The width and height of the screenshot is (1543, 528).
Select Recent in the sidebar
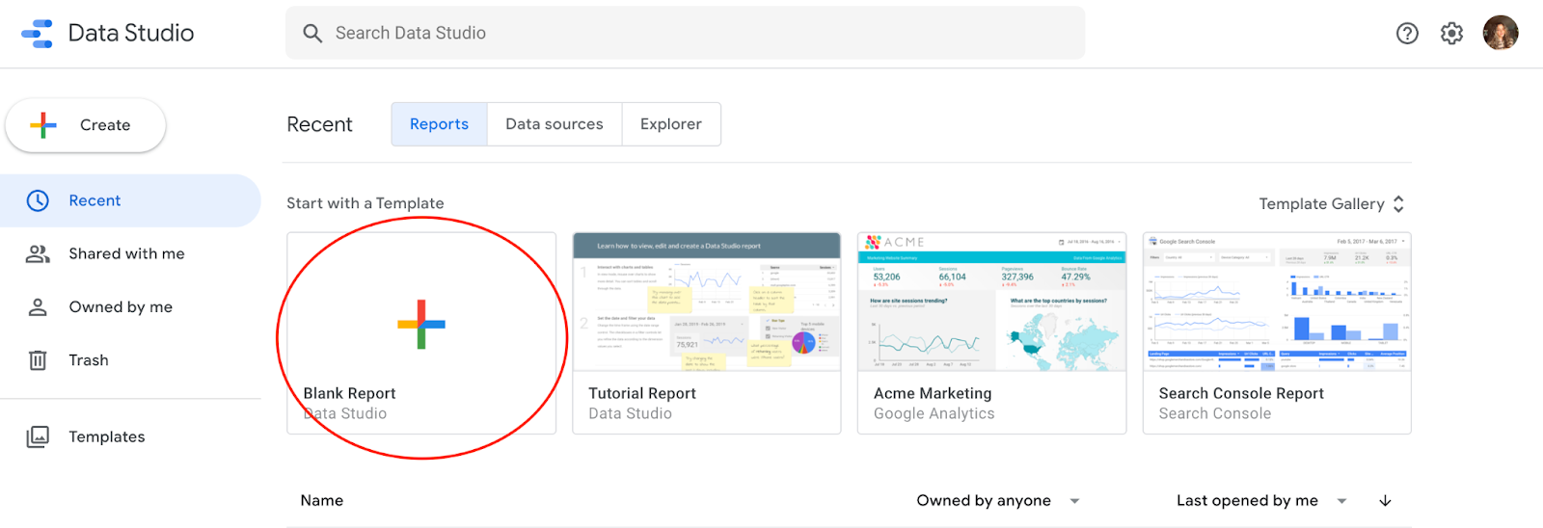130,200
